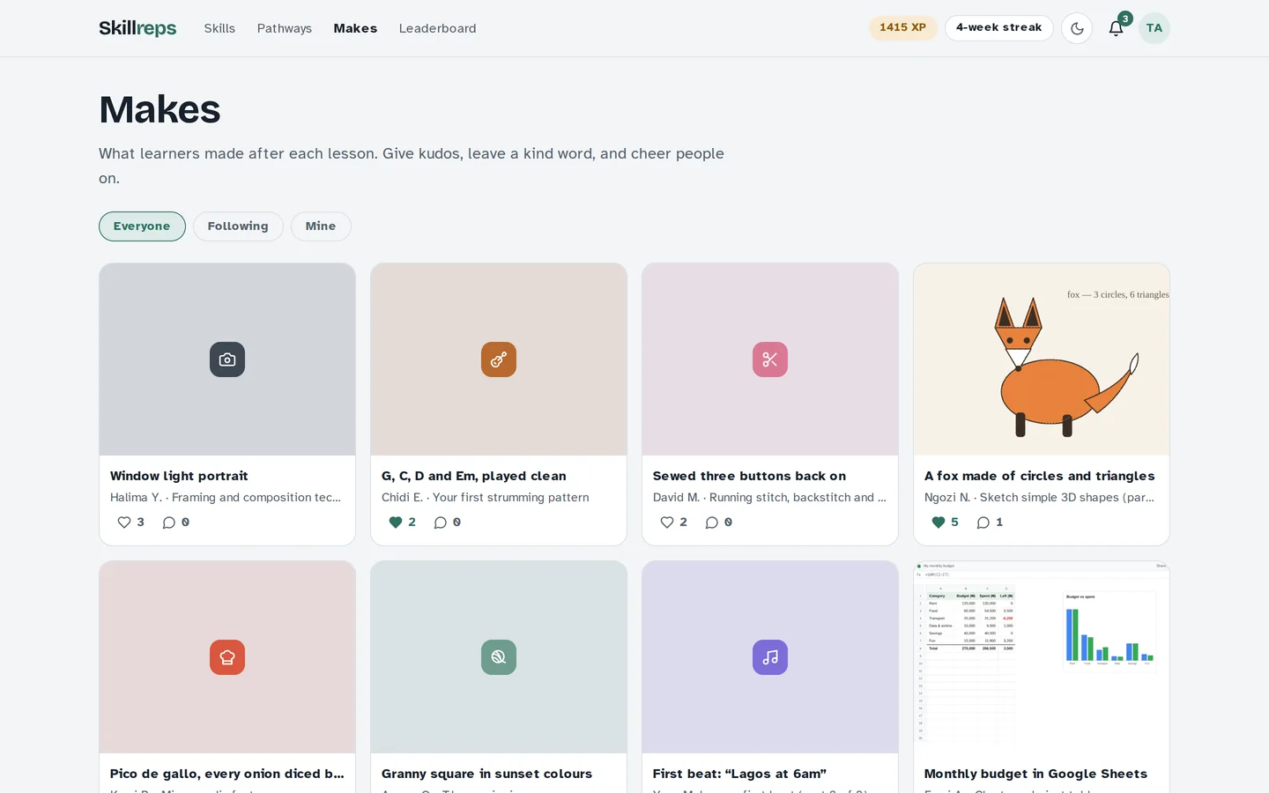This screenshot has height=793, width=1269.
Task: Open the fox drawing thumbnail
Action: [x=1042, y=359]
